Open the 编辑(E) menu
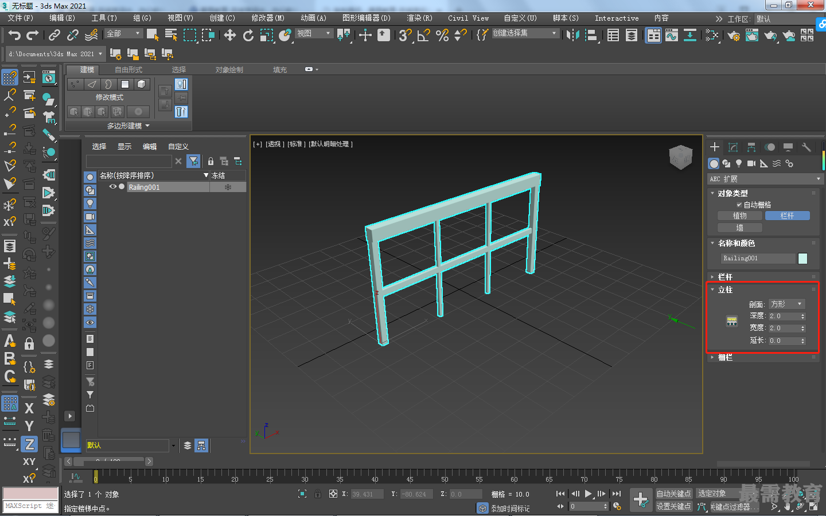Viewport: 826px width, 516px height. pos(62,18)
